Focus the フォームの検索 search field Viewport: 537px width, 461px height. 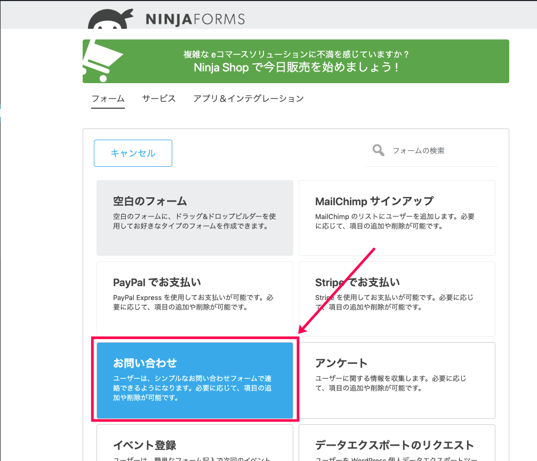[x=431, y=151]
